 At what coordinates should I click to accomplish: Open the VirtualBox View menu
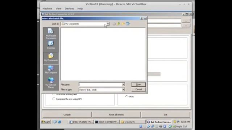(58, 9)
